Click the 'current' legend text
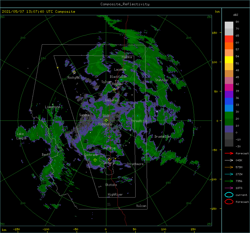This screenshot has height=233, width=250. coord(241,195)
